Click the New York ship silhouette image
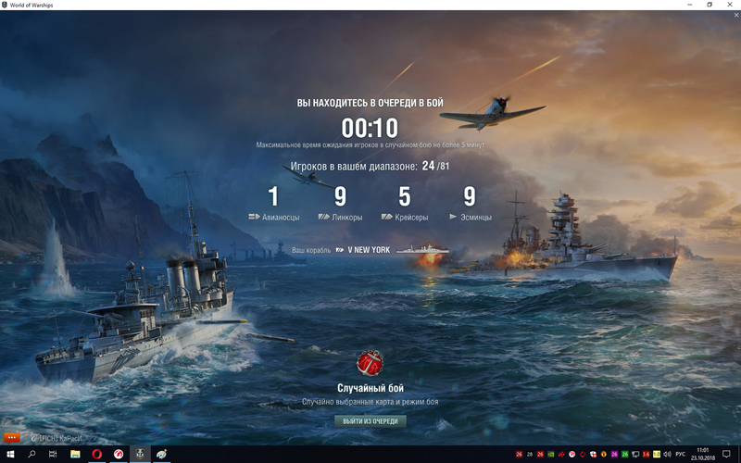The width and height of the screenshot is (741, 463). (422, 249)
